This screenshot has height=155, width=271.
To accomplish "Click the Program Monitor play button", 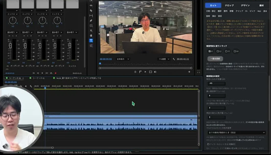I will click(145, 72).
